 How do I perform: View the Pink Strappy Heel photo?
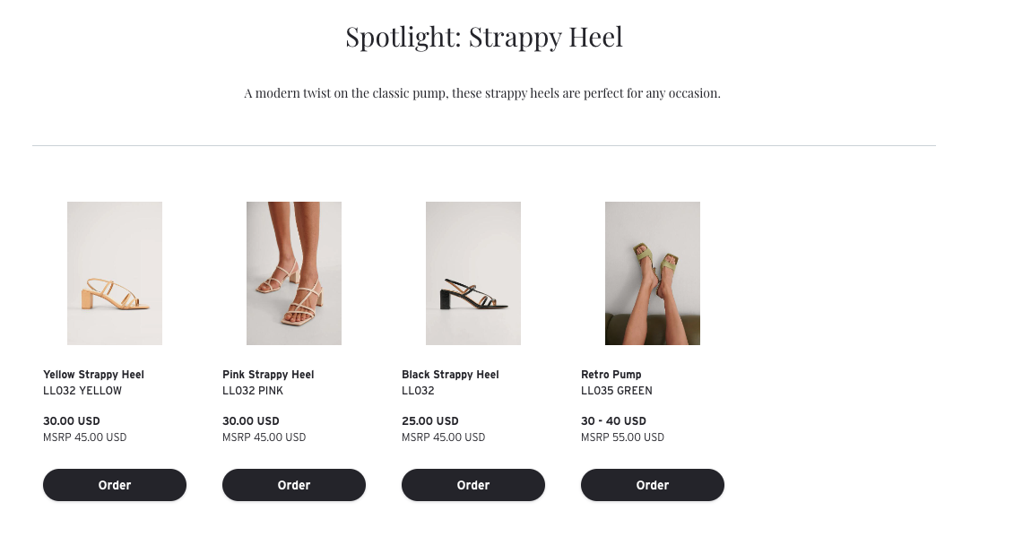click(x=294, y=273)
